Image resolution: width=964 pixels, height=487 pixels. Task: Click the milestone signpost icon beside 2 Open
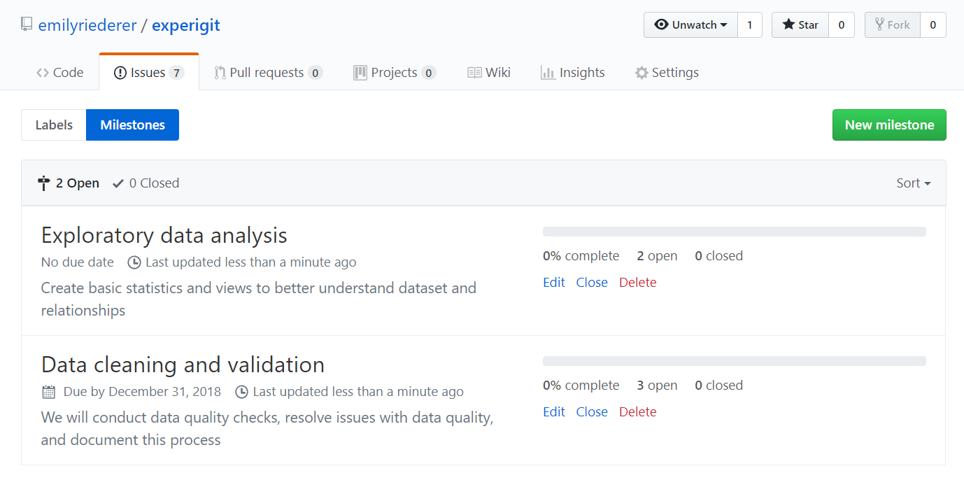[44, 183]
